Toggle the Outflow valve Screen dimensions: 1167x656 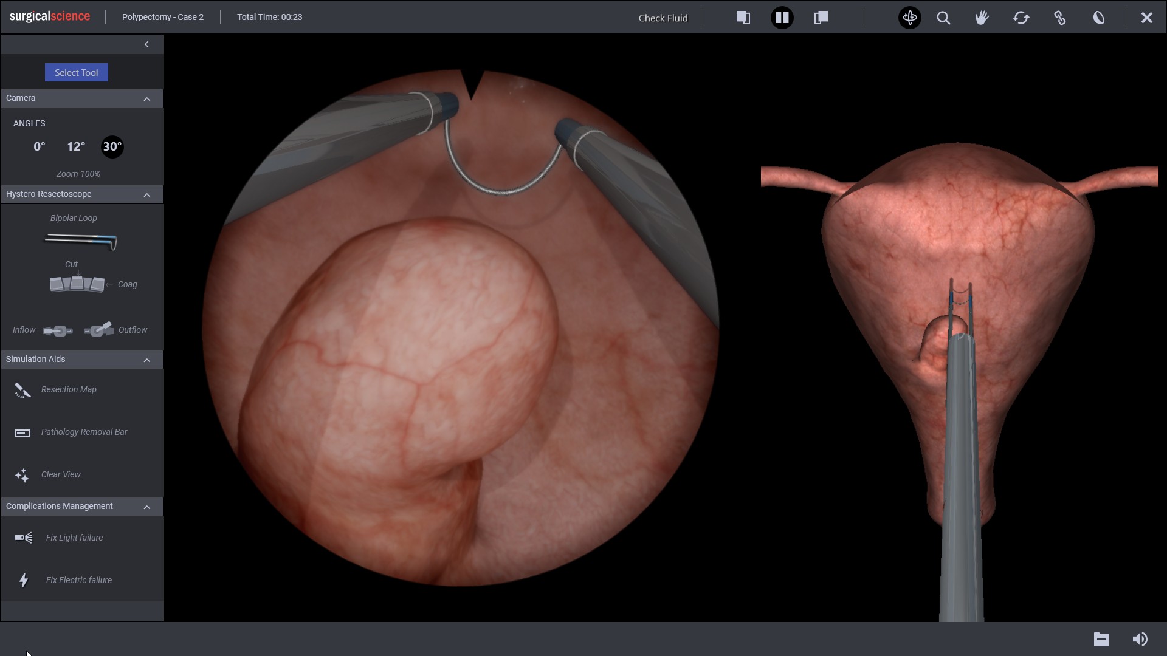pos(98,329)
